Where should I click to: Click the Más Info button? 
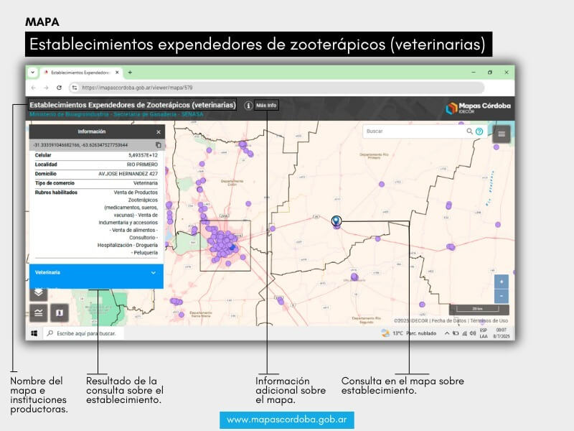click(x=266, y=106)
